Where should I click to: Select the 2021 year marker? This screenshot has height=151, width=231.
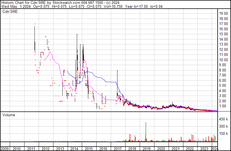tap(175, 149)
